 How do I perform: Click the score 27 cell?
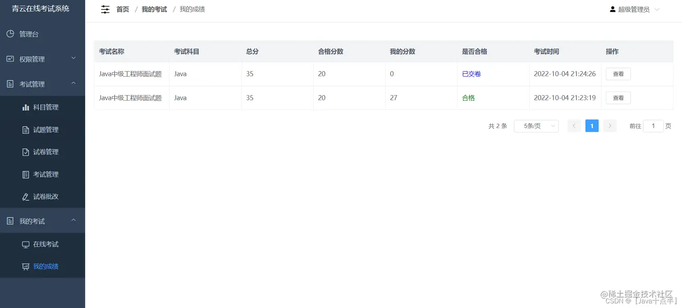(x=393, y=98)
